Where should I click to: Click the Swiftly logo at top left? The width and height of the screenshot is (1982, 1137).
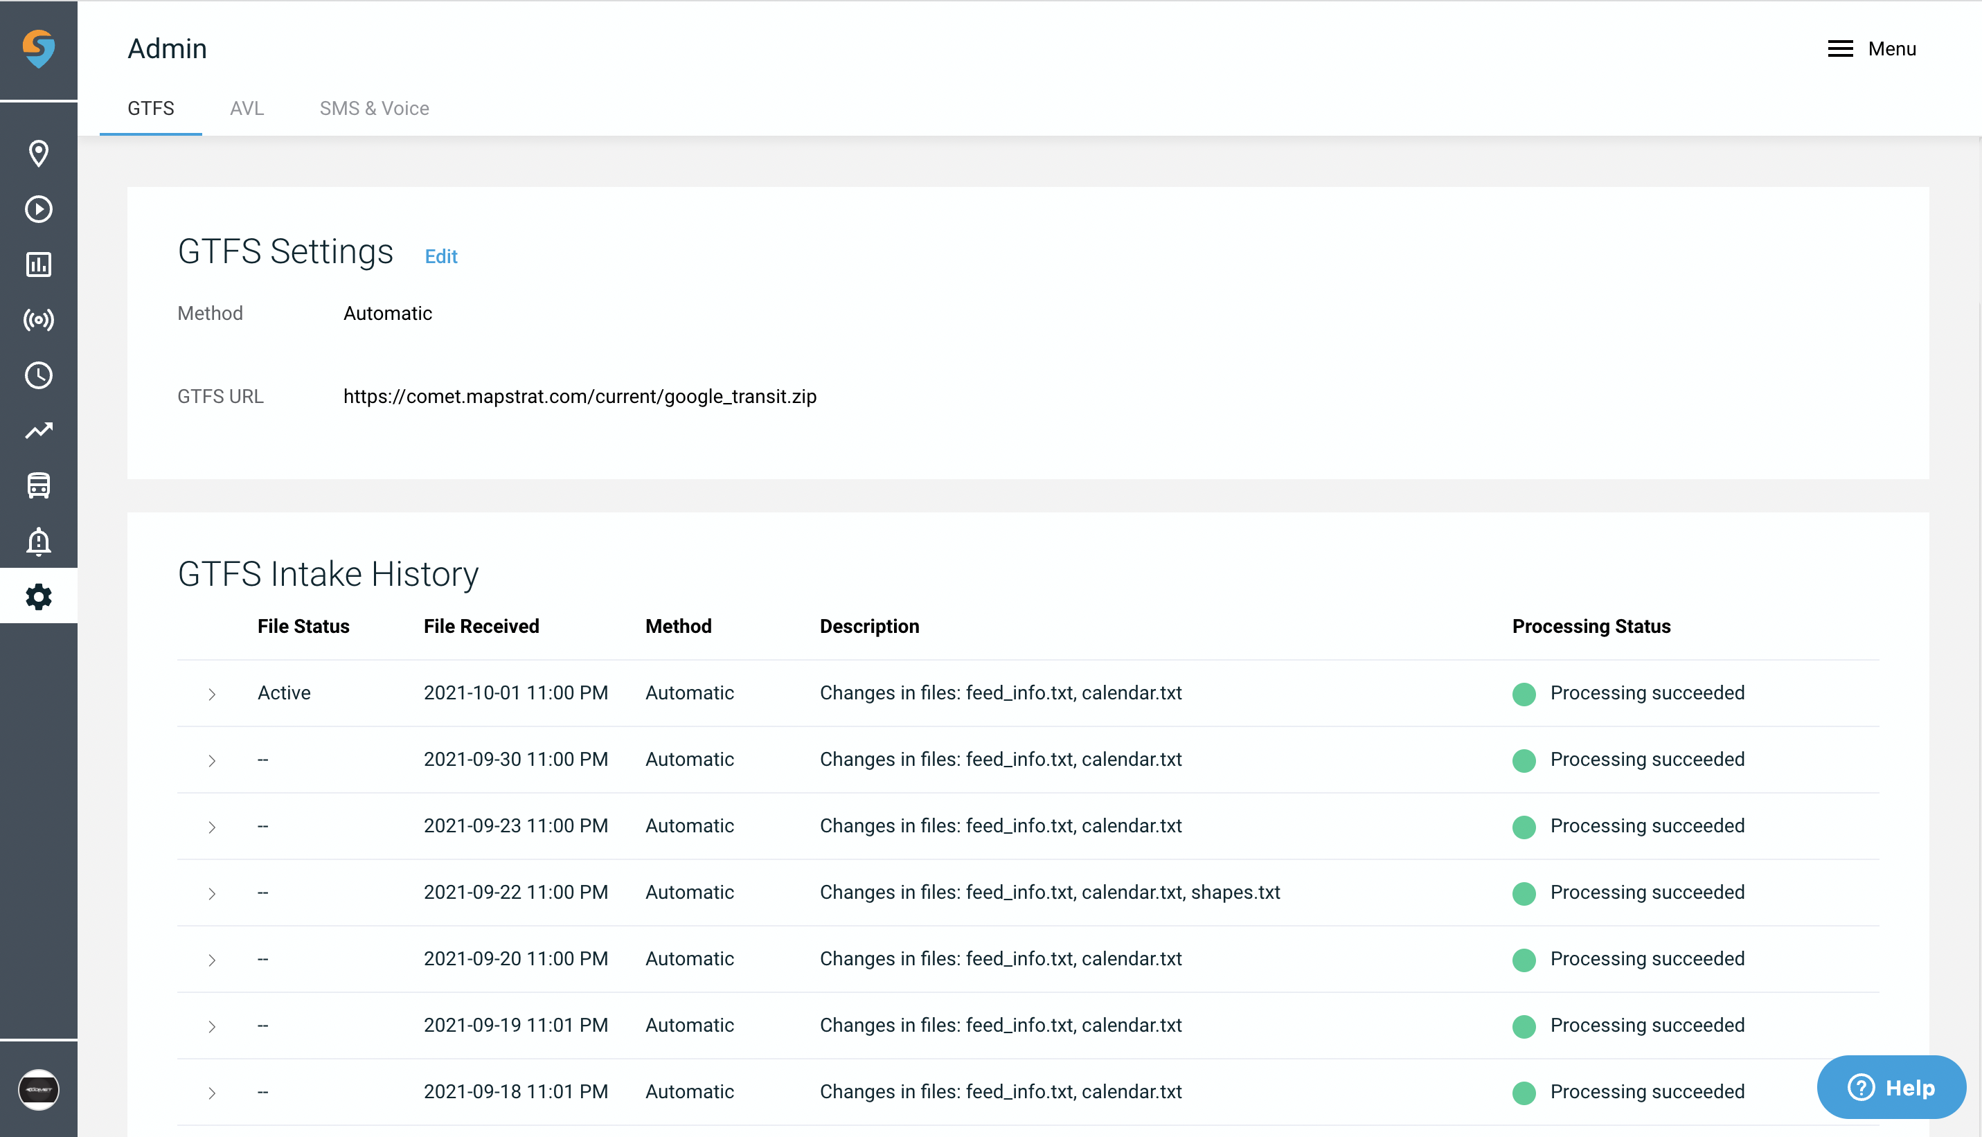click(x=38, y=49)
